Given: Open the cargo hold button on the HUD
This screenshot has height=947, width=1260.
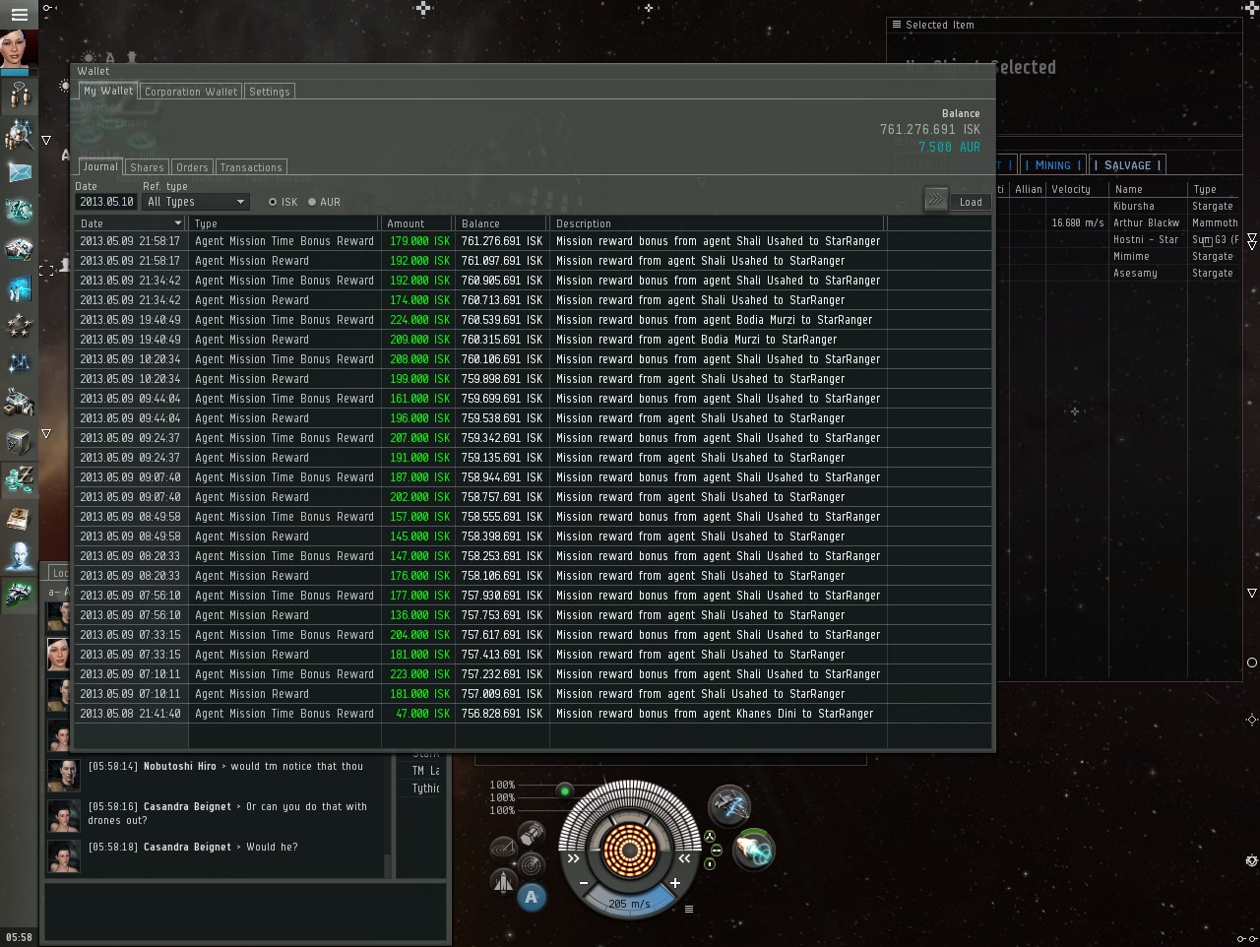Looking at the screenshot, I should tap(532, 834).
